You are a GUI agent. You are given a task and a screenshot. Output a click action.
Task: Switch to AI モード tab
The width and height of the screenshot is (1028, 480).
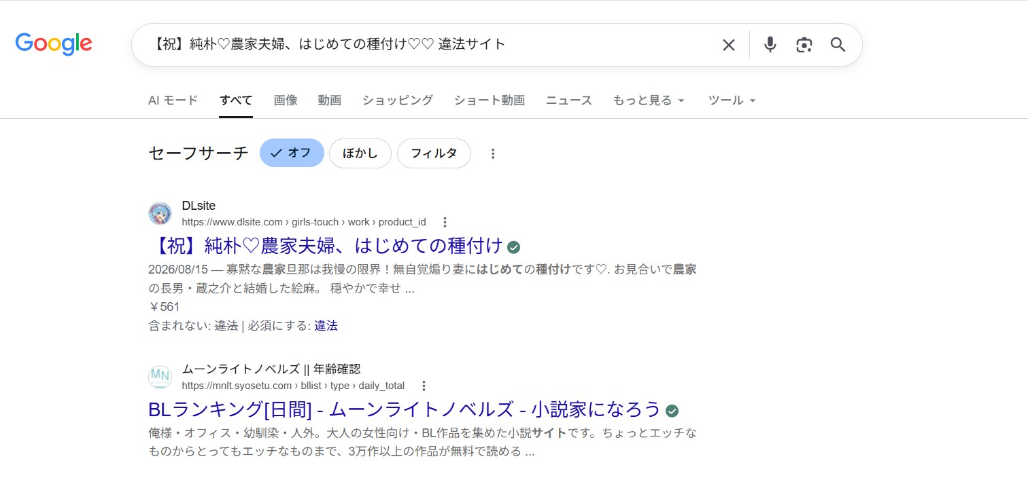(x=173, y=100)
